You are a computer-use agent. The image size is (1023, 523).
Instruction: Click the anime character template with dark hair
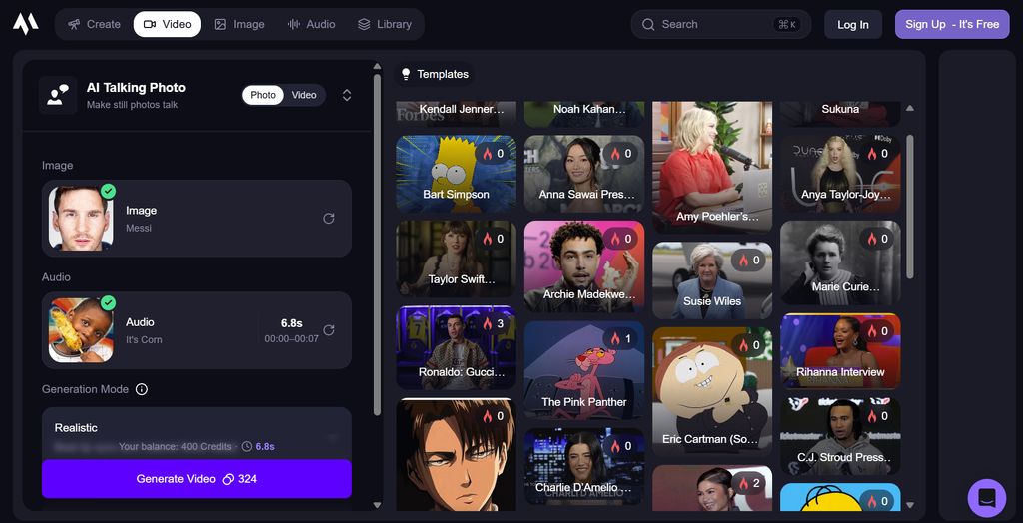(456, 454)
